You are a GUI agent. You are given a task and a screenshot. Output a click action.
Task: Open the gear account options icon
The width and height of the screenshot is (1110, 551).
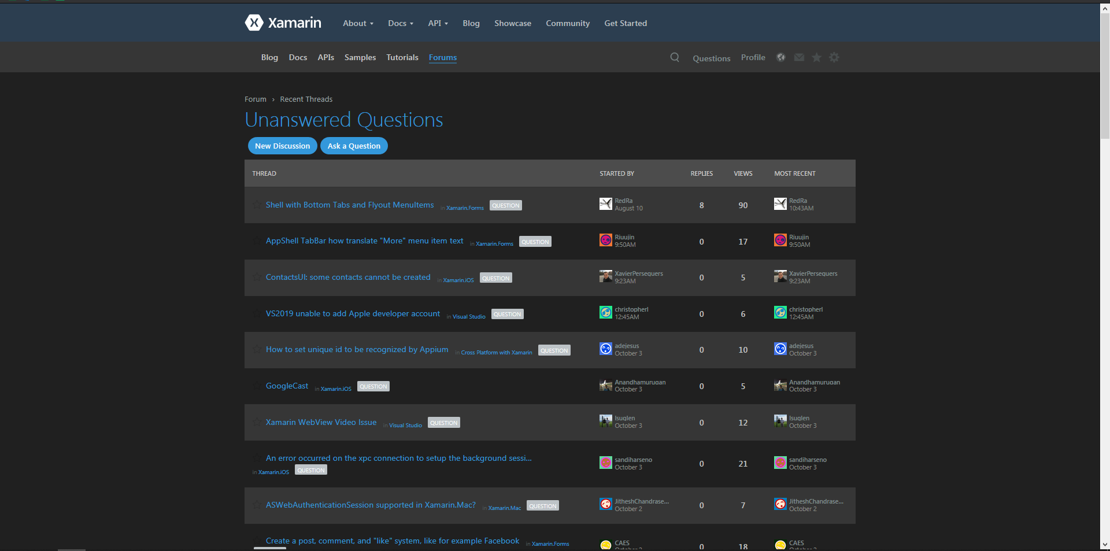[834, 57]
